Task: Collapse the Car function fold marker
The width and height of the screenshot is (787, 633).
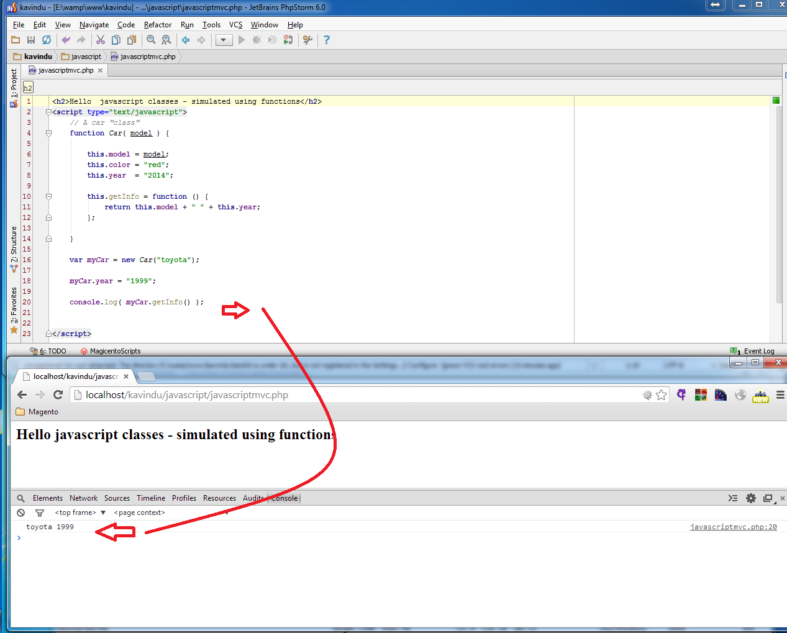Action: point(48,133)
